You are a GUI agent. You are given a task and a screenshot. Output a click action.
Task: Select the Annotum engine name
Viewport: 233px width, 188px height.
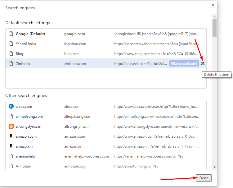pos(24,166)
